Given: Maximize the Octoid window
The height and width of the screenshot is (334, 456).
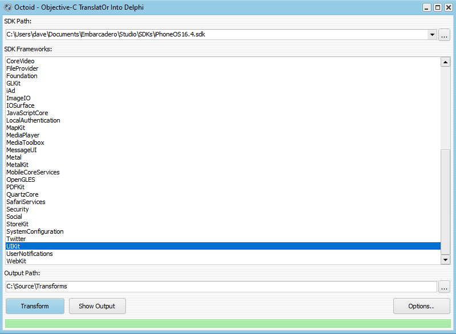Looking at the screenshot, I should point(438,7).
